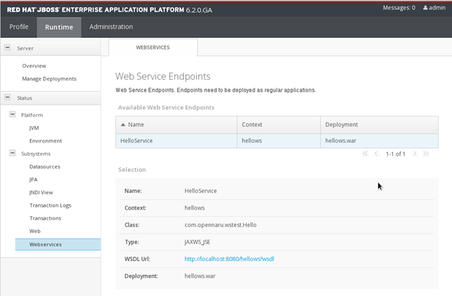The height and width of the screenshot is (296, 452).
Task: Sort by Deployment column header
Action: (342, 124)
